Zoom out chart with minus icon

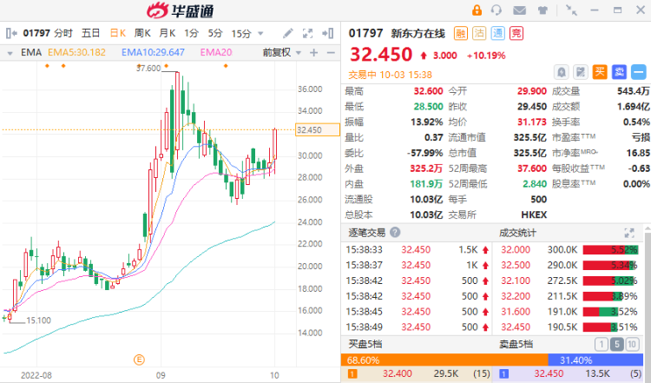click(x=331, y=53)
